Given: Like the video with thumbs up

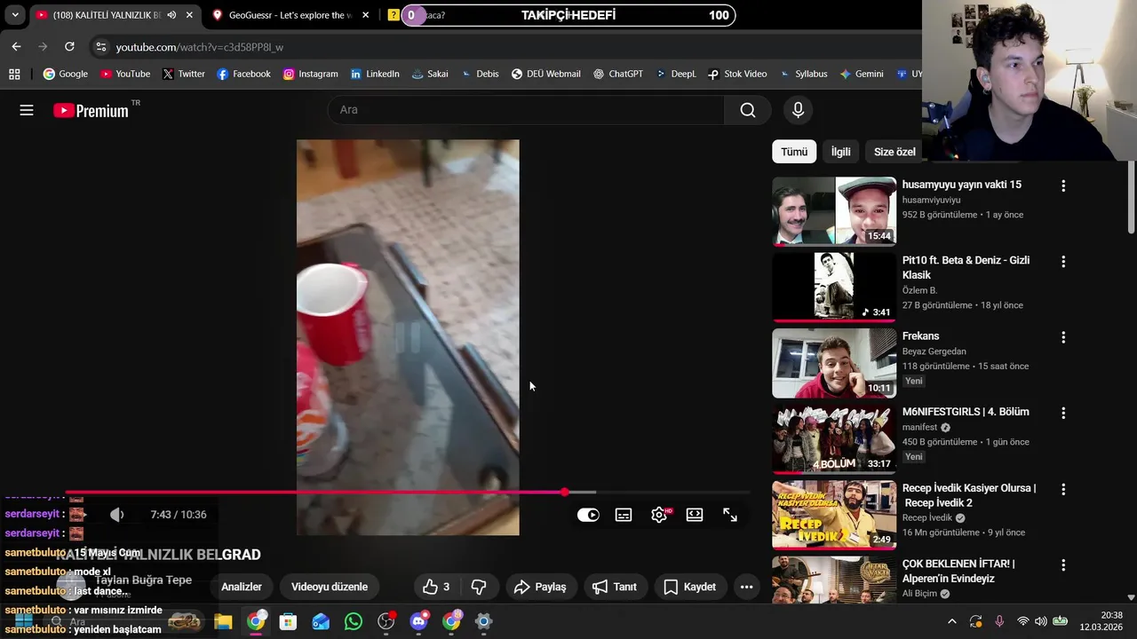Looking at the screenshot, I should [x=436, y=587].
